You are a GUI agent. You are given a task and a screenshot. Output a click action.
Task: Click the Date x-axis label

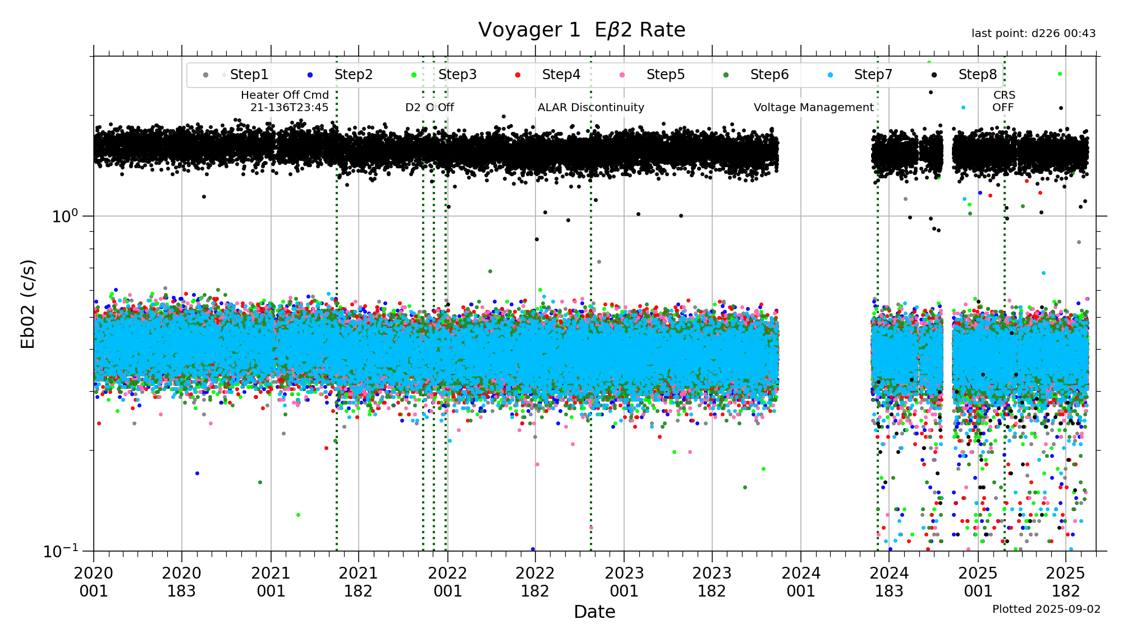(594, 612)
